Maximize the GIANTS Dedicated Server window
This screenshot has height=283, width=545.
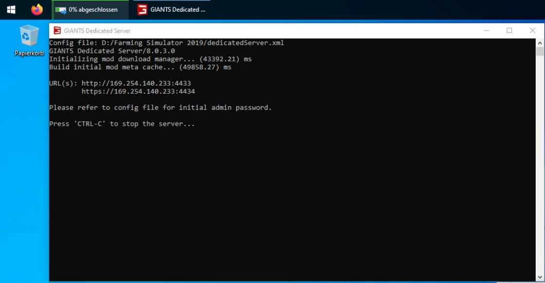(x=509, y=31)
